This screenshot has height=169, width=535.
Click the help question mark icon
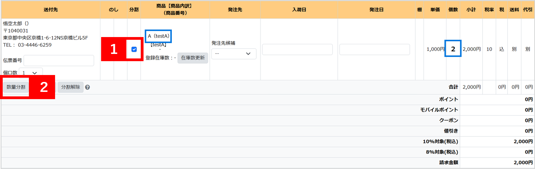[x=87, y=87]
